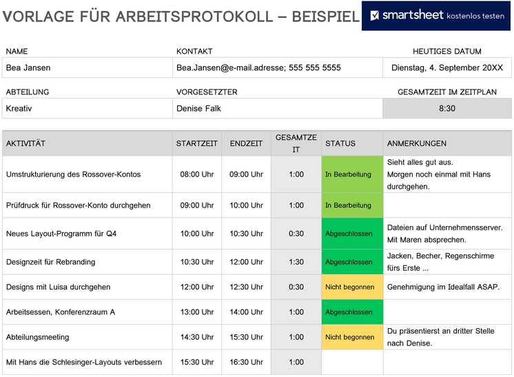The width and height of the screenshot is (514, 377).
Task: Click 'Abgeschlossen' status for Neues Layout-Programm row
Action: (352, 234)
